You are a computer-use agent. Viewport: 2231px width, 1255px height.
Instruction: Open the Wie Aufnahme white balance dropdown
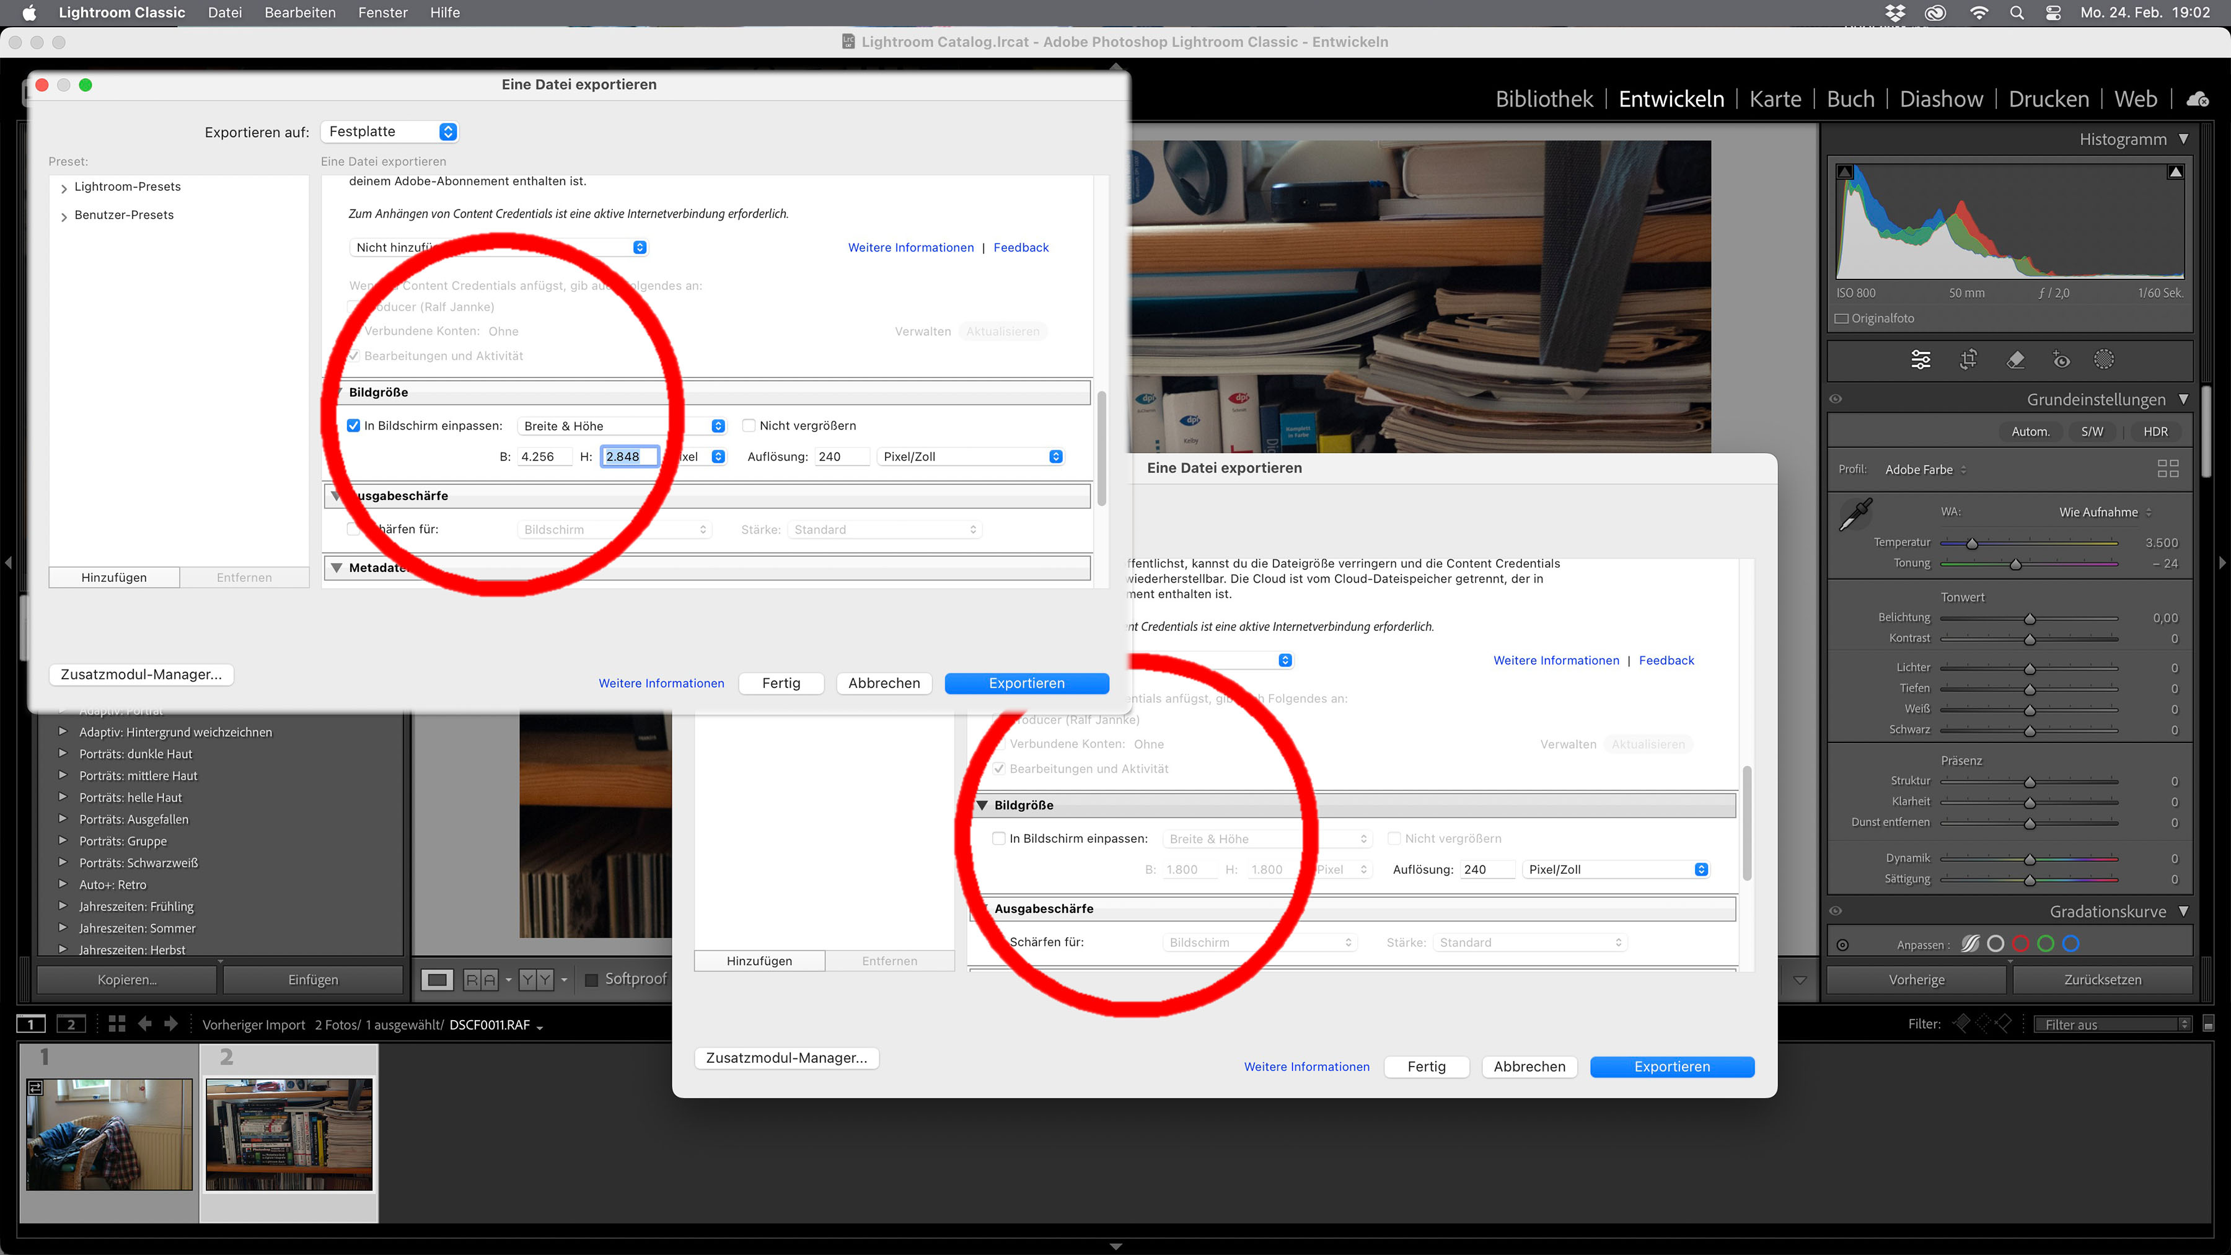tap(2105, 512)
